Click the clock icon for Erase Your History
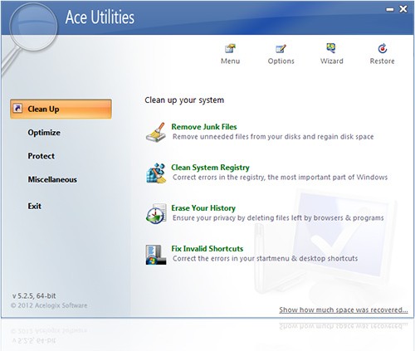The height and width of the screenshot is (351, 415). tap(156, 213)
